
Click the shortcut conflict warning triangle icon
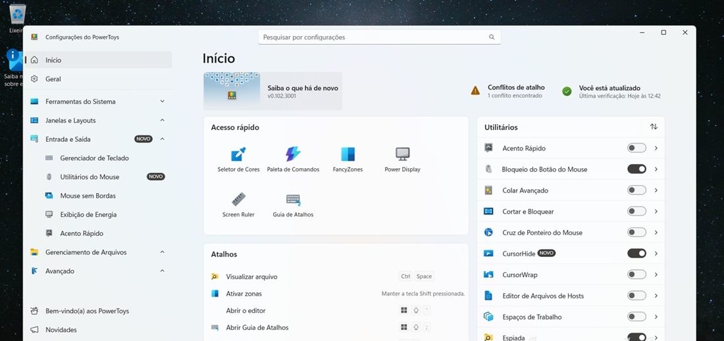pyautogui.click(x=475, y=91)
